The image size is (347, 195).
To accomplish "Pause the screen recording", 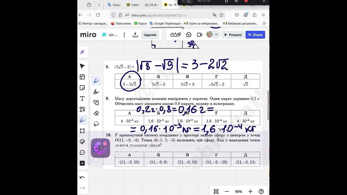I will pos(226,1).
